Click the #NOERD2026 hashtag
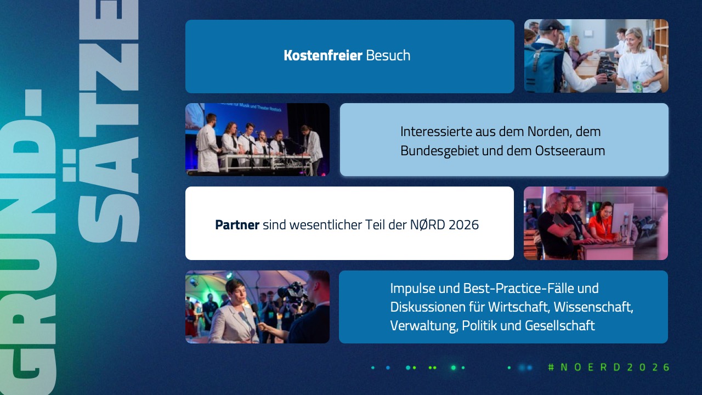This screenshot has width=702, height=395. [609, 368]
